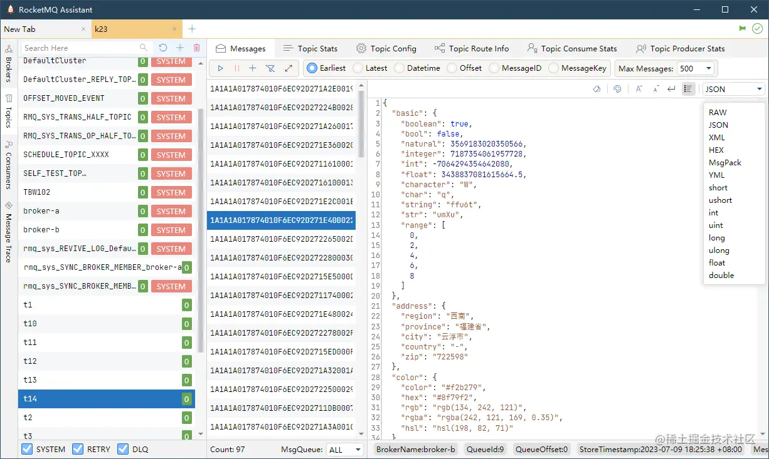Select the MessageKey radio option
Image resolution: width=769 pixels, height=459 pixels.
[x=578, y=68]
